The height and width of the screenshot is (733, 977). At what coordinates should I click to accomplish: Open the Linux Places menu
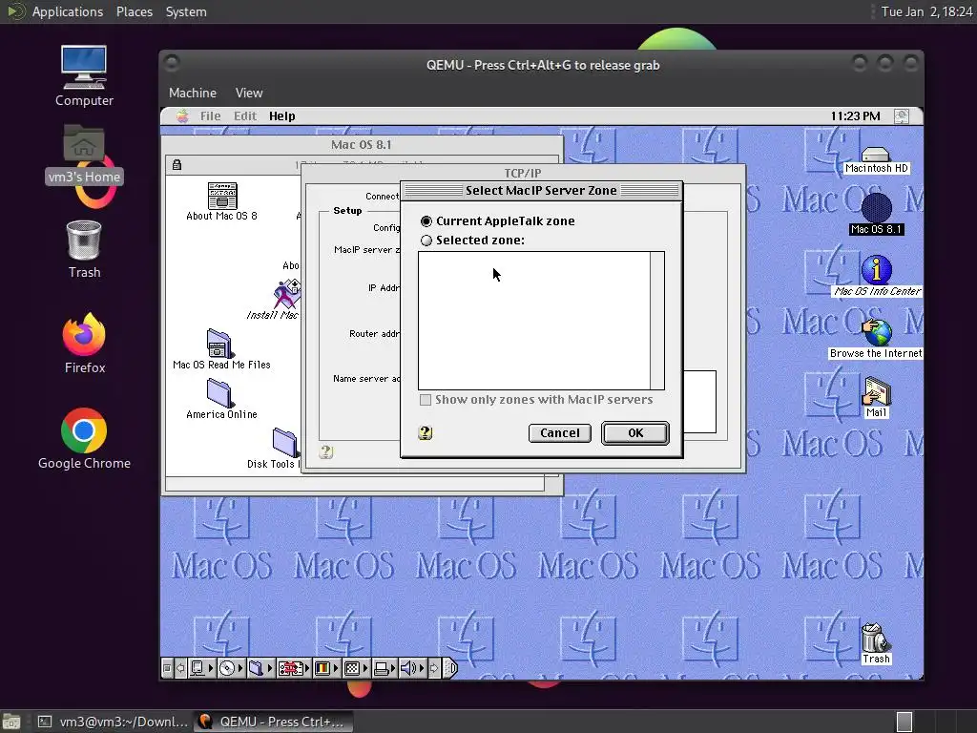pyautogui.click(x=134, y=11)
